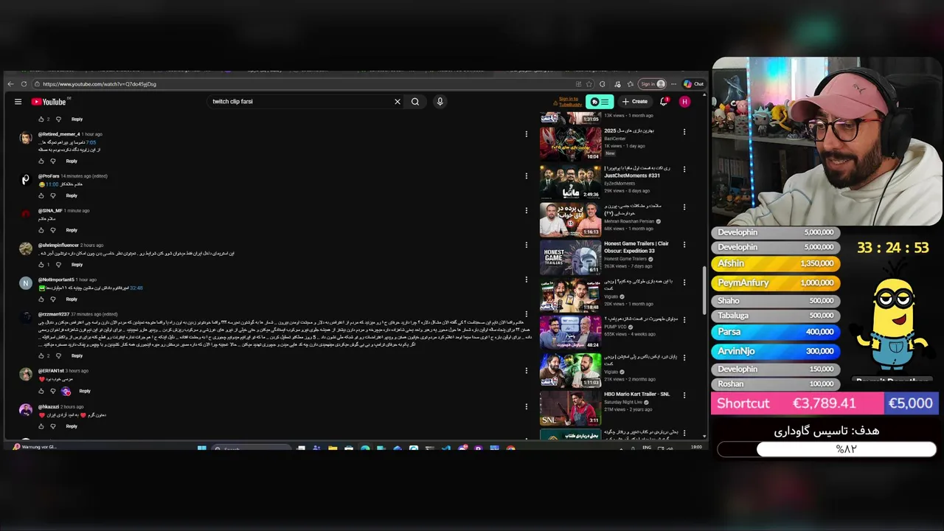Open browser three-dot settings menu

(673, 84)
